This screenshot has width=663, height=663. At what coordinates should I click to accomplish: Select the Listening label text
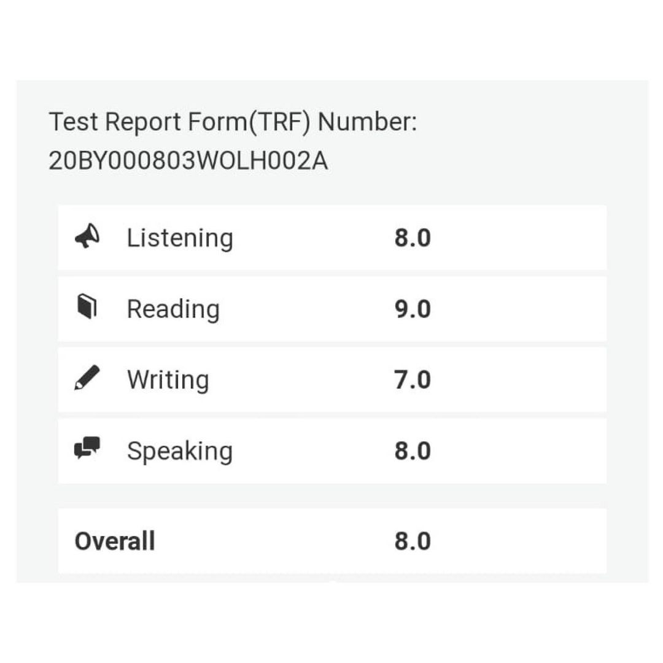pyautogui.click(x=179, y=237)
